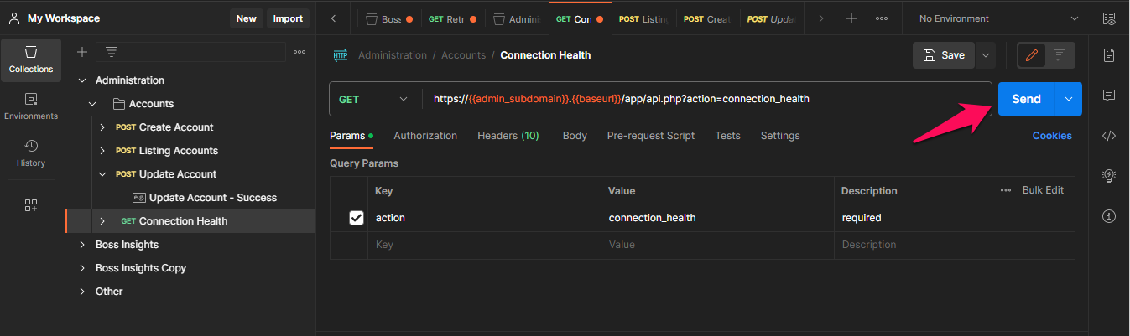
Task: Collapse the Administration collection
Action: pyautogui.click(x=81, y=80)
